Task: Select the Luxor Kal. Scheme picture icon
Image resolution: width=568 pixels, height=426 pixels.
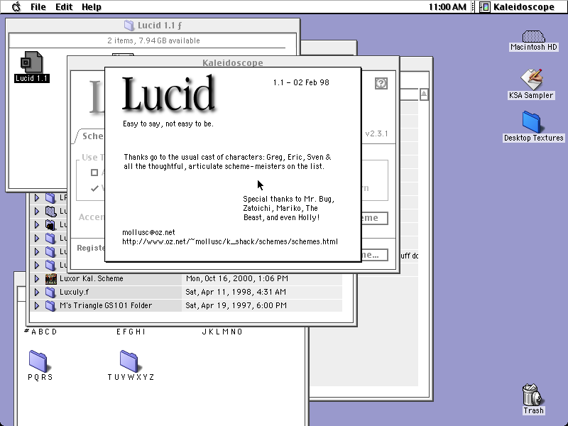Action: click(x=50, y=278)
